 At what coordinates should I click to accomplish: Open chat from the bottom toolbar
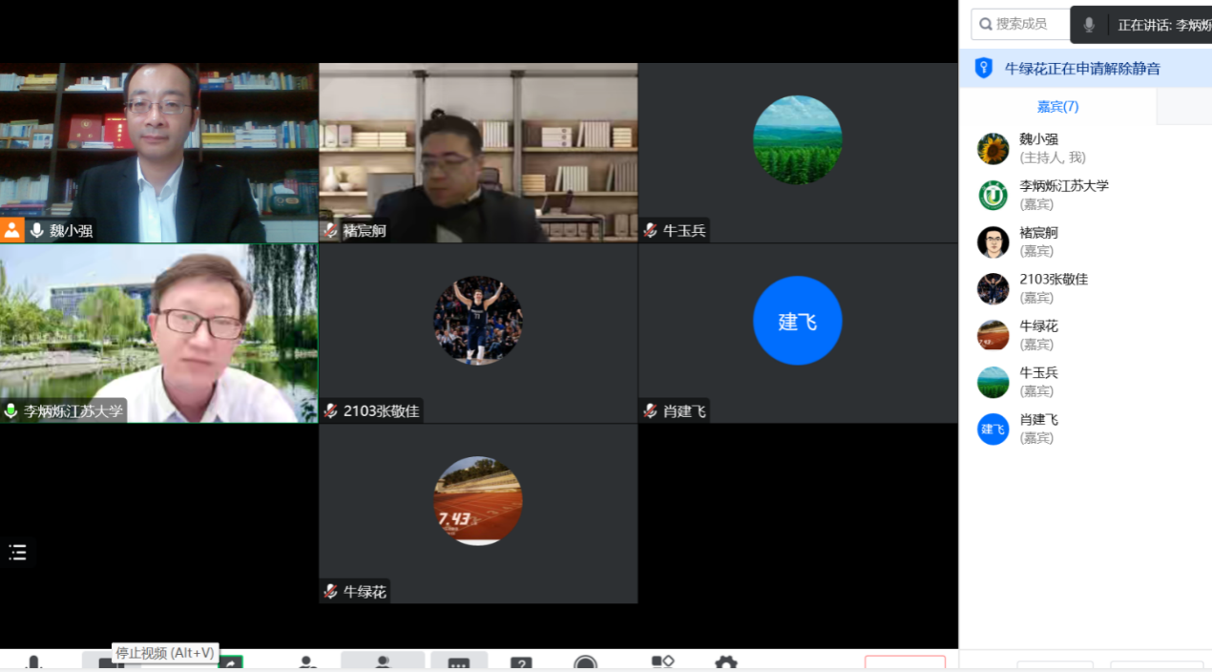pos(459,662)
